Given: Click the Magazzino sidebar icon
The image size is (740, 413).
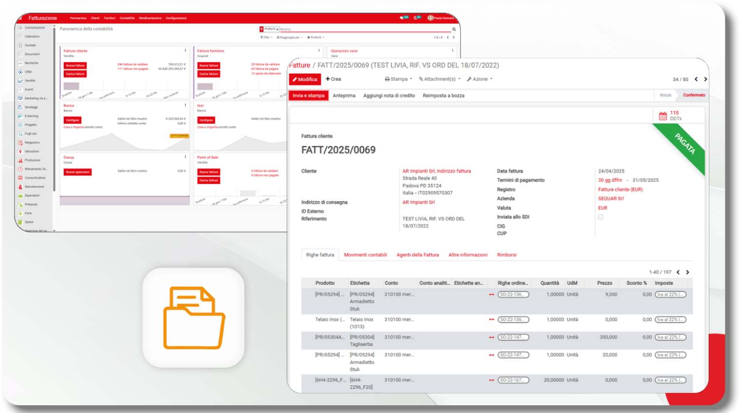Looking at the screenshot, I should tap(20, 142).
